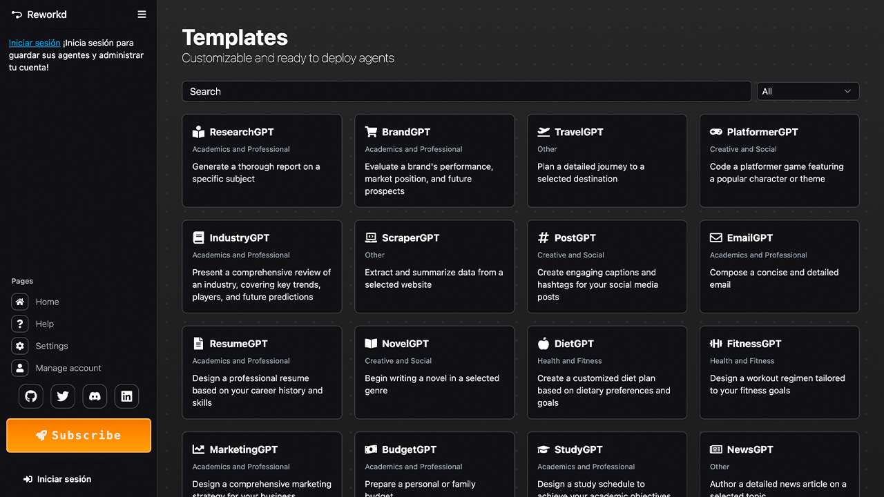884x497 pixels.
Task: Open the All category filter dropdown
Action: 807,90
